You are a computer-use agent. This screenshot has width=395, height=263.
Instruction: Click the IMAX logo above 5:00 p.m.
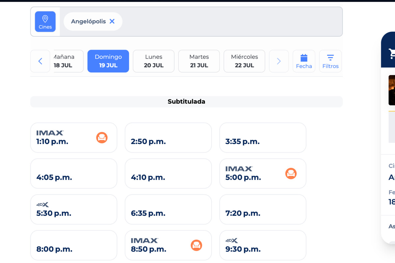pos(239,169)
